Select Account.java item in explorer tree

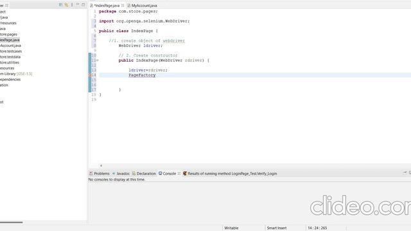(10, 46)
